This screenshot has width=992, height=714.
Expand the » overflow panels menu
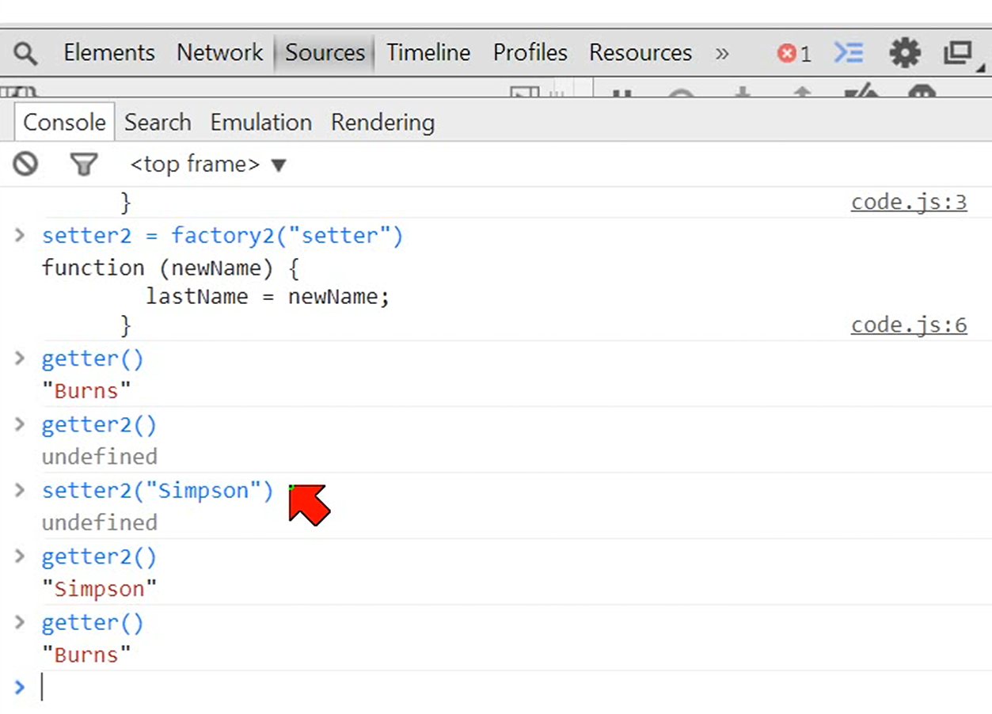point(721,54)
